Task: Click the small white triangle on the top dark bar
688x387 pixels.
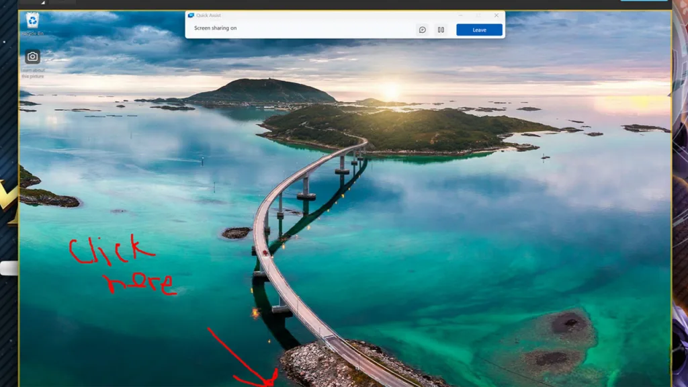Action: (x=43, y=3)
